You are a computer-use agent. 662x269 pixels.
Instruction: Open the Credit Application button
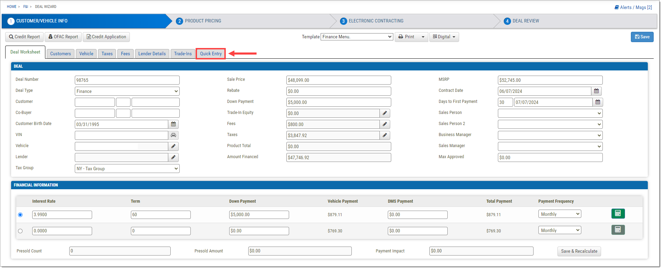click(x=106, y=37)
